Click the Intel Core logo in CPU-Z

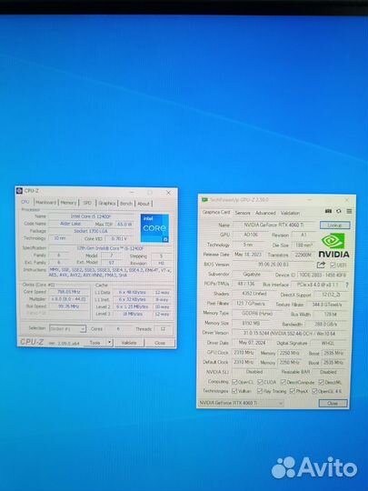click(x=154, y=228)
